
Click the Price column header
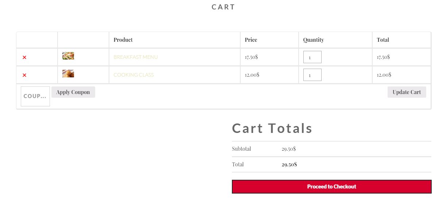(251, 40)
